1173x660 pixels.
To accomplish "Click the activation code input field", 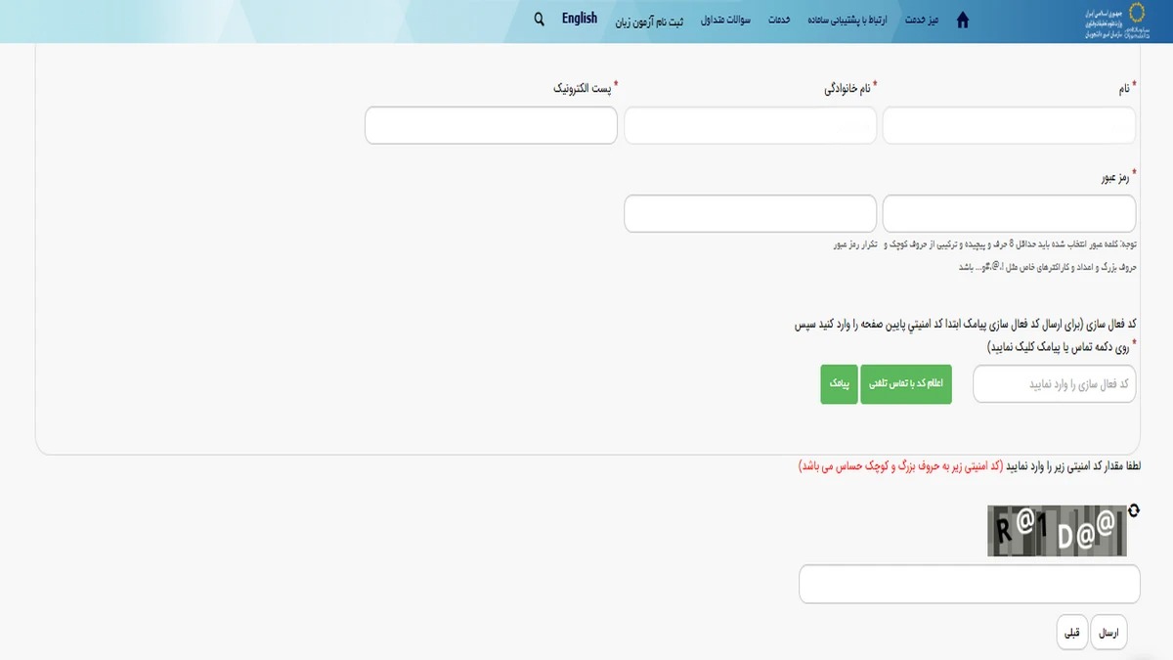I will 1053,383.
